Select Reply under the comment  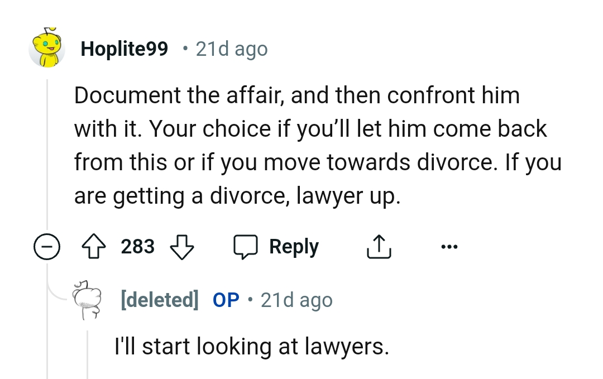click(x=295, y=246)
